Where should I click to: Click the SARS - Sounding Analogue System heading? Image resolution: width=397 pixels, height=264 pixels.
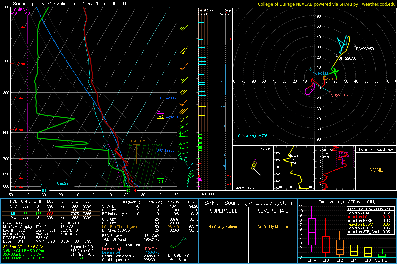click(248, 203)
